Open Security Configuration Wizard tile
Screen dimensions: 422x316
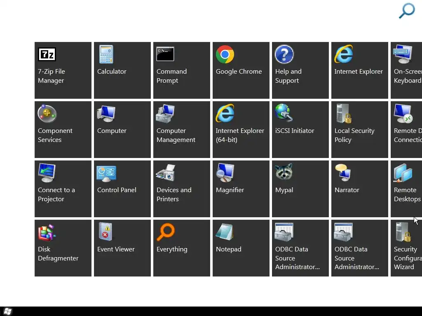[x=406, y=248]
